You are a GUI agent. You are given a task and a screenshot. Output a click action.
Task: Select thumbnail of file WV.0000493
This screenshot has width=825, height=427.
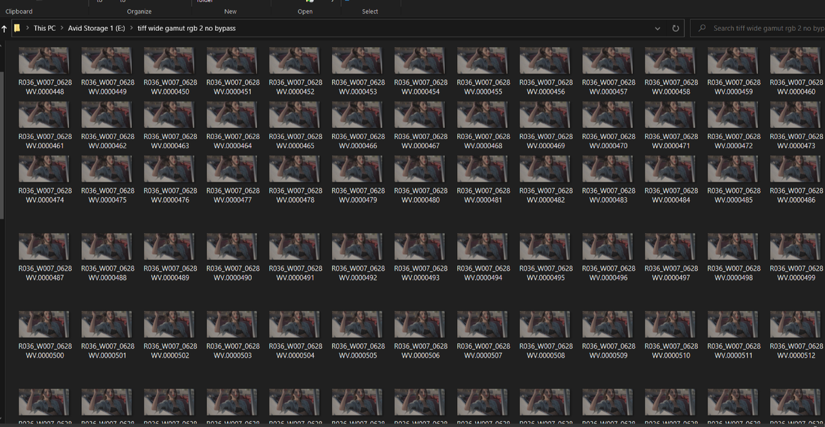(420, 246)
